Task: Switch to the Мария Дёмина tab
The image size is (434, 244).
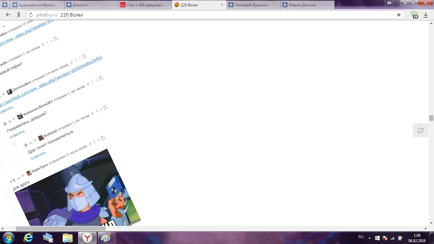Action: [x=308, y=5]
